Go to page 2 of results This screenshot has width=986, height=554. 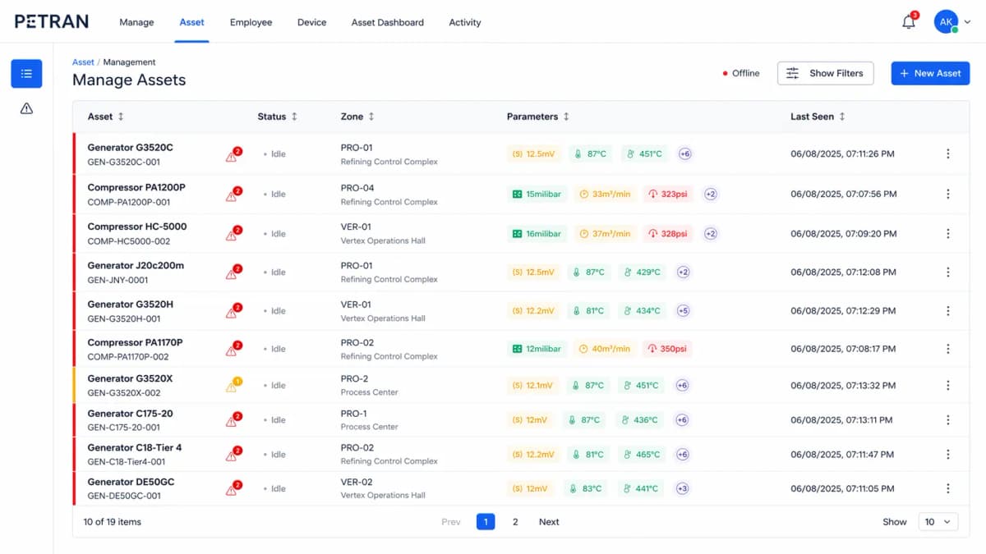point(515,521)
